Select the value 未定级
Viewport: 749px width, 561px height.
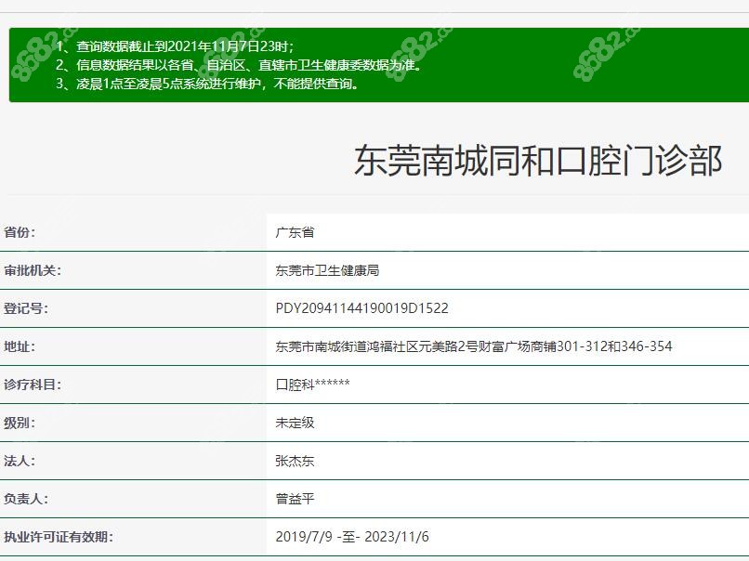(295, 423)
